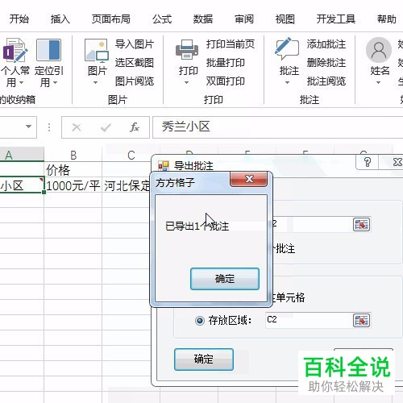Viewport: 403px width, 403px height.
Task: Click the range selector icon beside 存放区域
Action: pos(361,321)
